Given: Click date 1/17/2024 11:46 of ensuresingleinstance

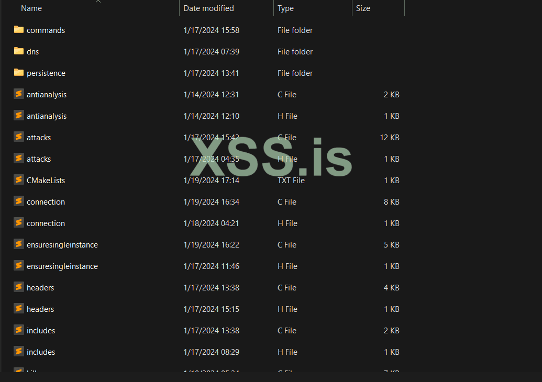Looking at the screenshot, I should click(211, 266).
